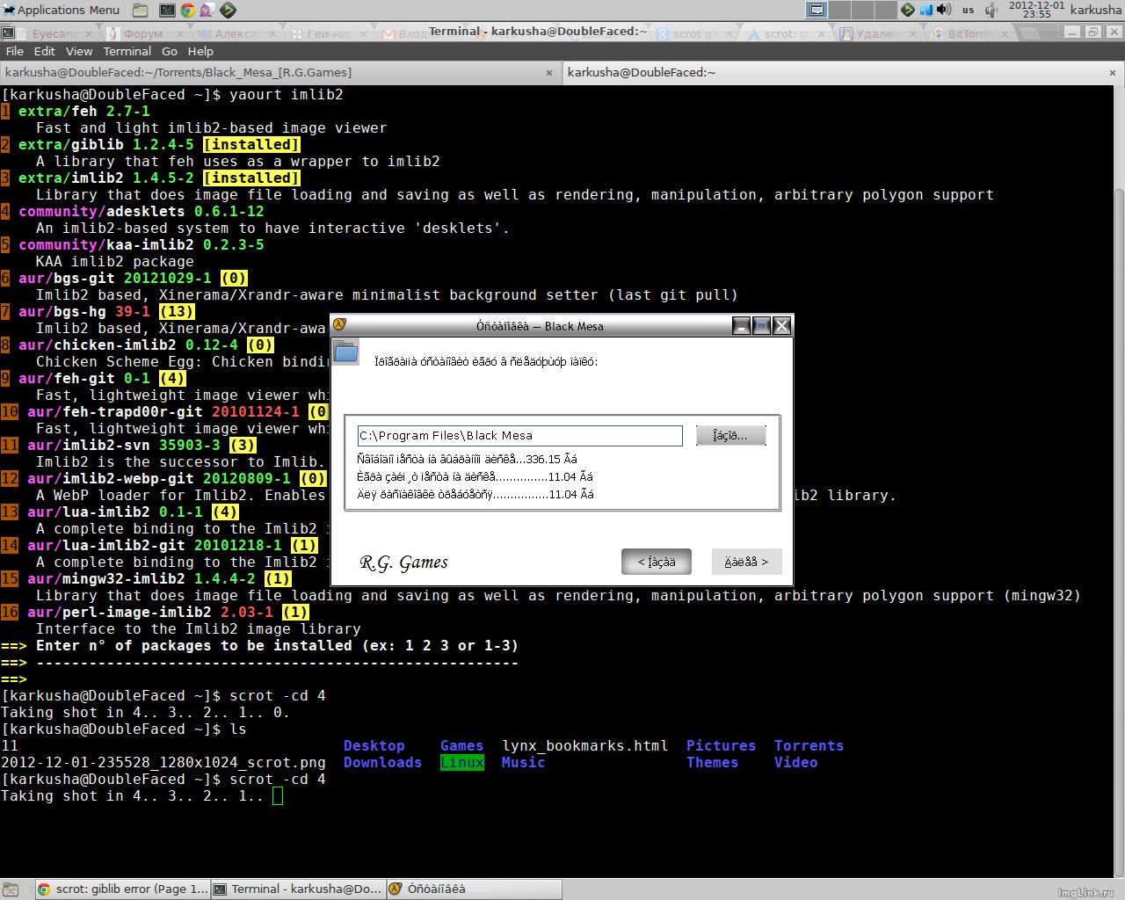Click the Next button in installer
The width and height of the screenshot is (1125, 900).
point(746,562)
